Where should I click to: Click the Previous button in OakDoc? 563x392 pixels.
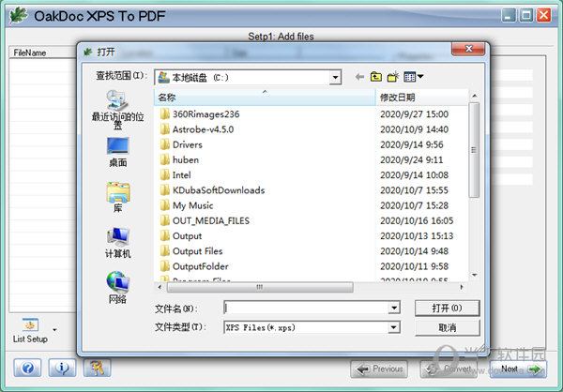(379, 369)
